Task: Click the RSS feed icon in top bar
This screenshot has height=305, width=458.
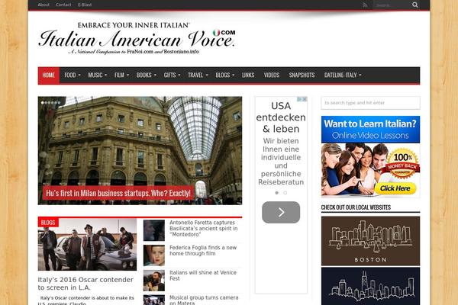Action: (365, 5)
